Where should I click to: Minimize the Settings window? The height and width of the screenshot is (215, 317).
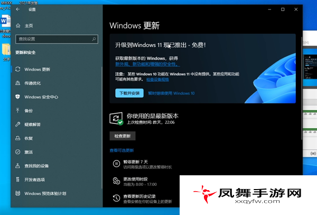[269, 10]
